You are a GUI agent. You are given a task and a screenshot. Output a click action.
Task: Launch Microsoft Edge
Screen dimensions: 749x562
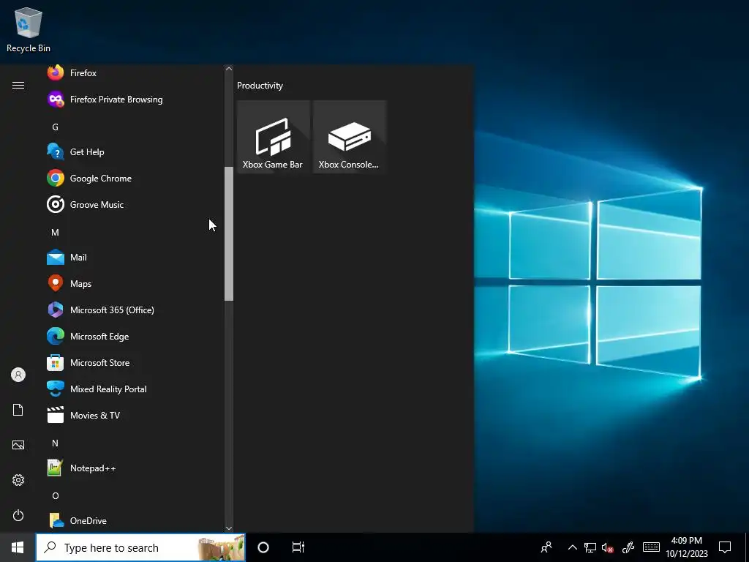point(134,337)
